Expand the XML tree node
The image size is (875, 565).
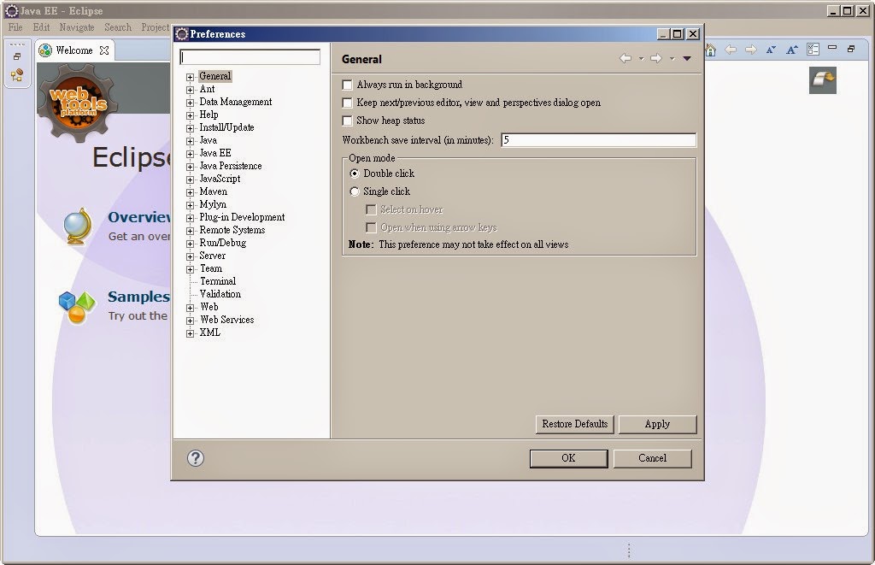tap(190, 334)
